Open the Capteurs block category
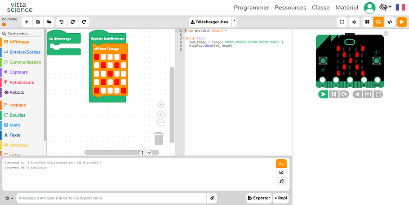 click(16, 72)
